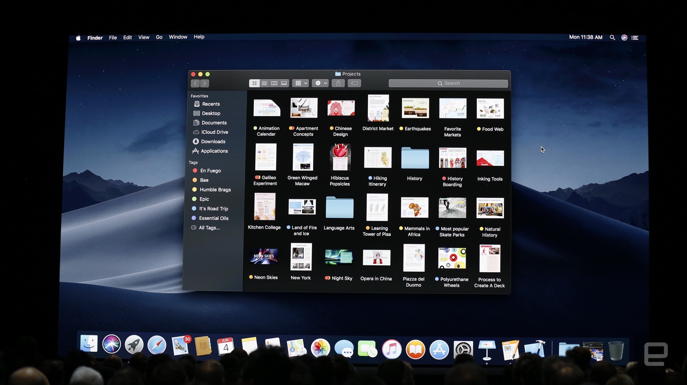This screenshot has width=687, height=385.
Task: Click the Finder search field
Action: [448, 84]
